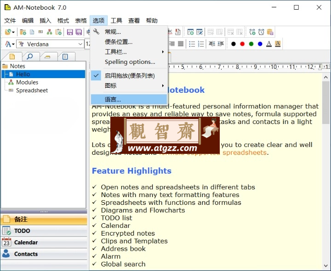331x271 pixels.
Task: Select the Spreadsheet tree item
Action: (x=32, y=90)
